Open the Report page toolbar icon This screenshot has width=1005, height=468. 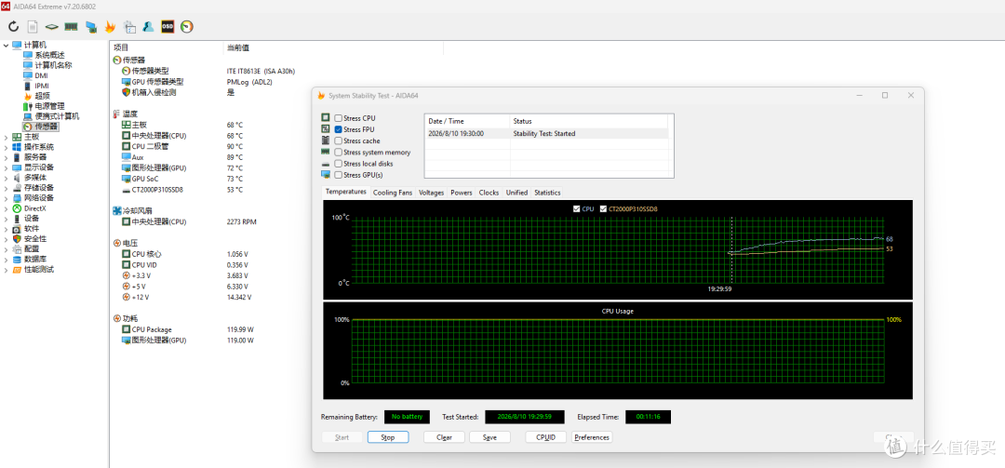(x=33, y=27)
